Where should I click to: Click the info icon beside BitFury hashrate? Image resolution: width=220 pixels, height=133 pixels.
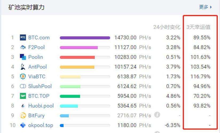(x=157, y=115)
